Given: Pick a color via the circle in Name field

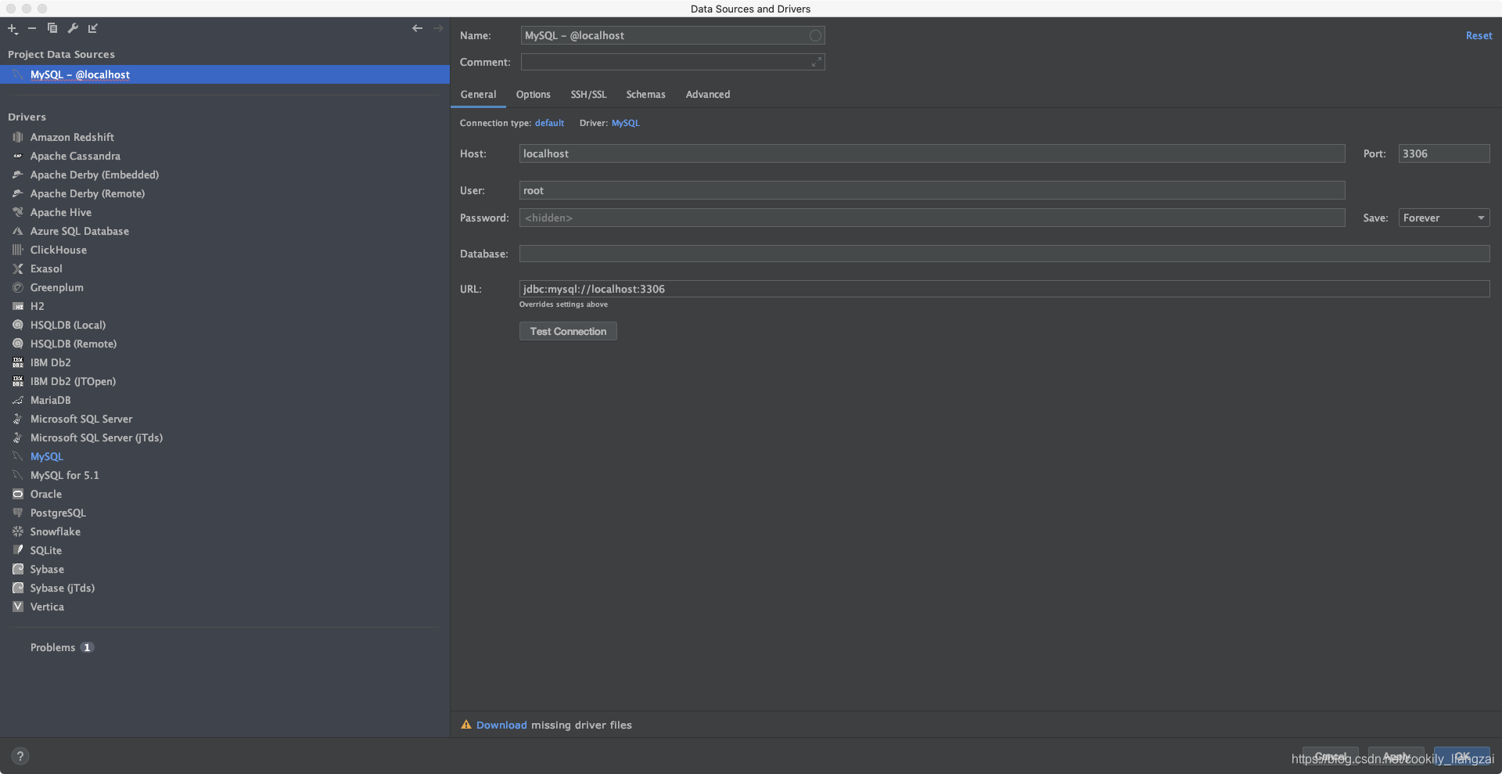Looking at the screenshot, I should [x=815, y=36].
